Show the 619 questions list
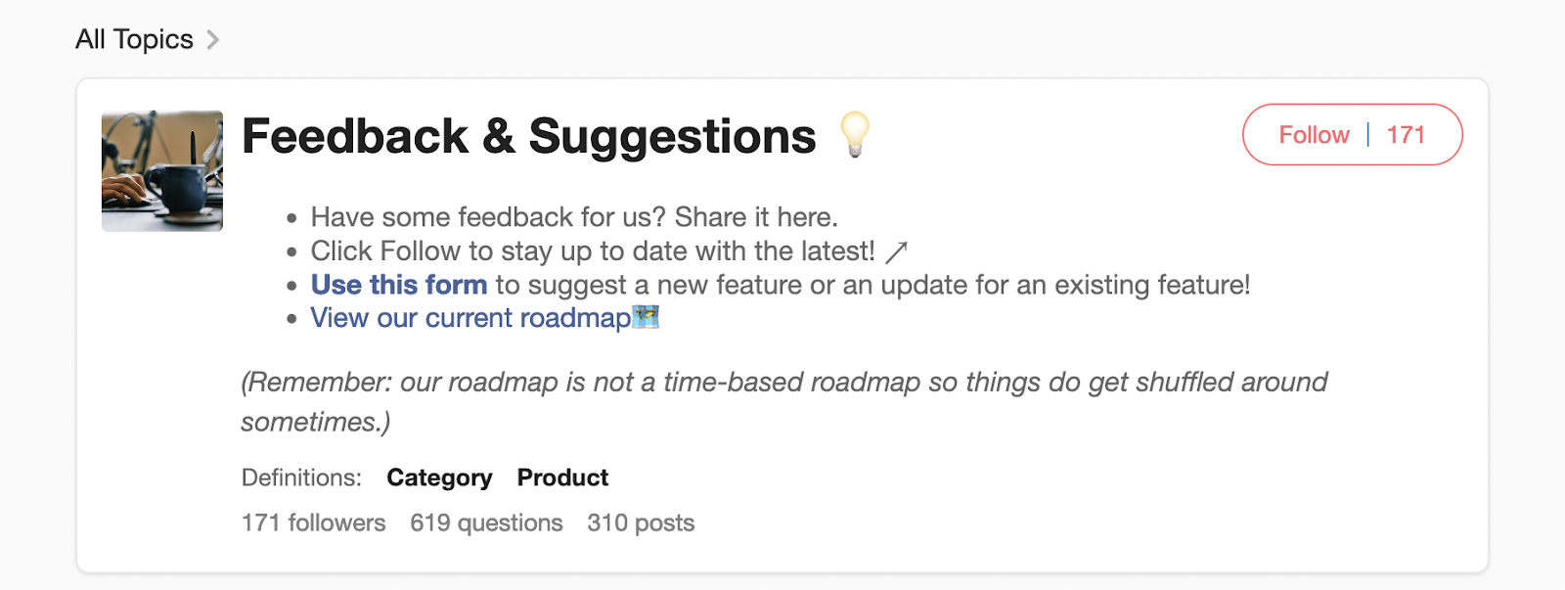 coord(486,522)
